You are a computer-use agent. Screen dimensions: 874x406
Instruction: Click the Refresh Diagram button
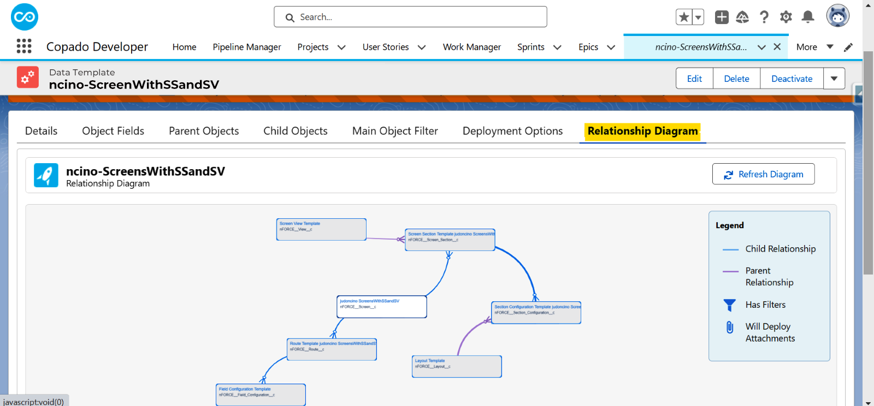tap(763, 174)
